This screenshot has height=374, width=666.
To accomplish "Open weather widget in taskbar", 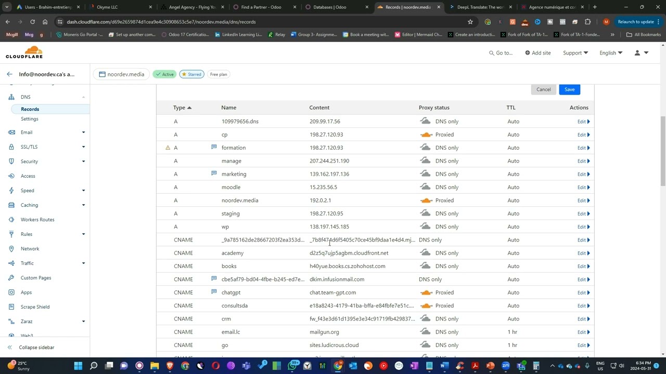I will (x=18, y=366).
